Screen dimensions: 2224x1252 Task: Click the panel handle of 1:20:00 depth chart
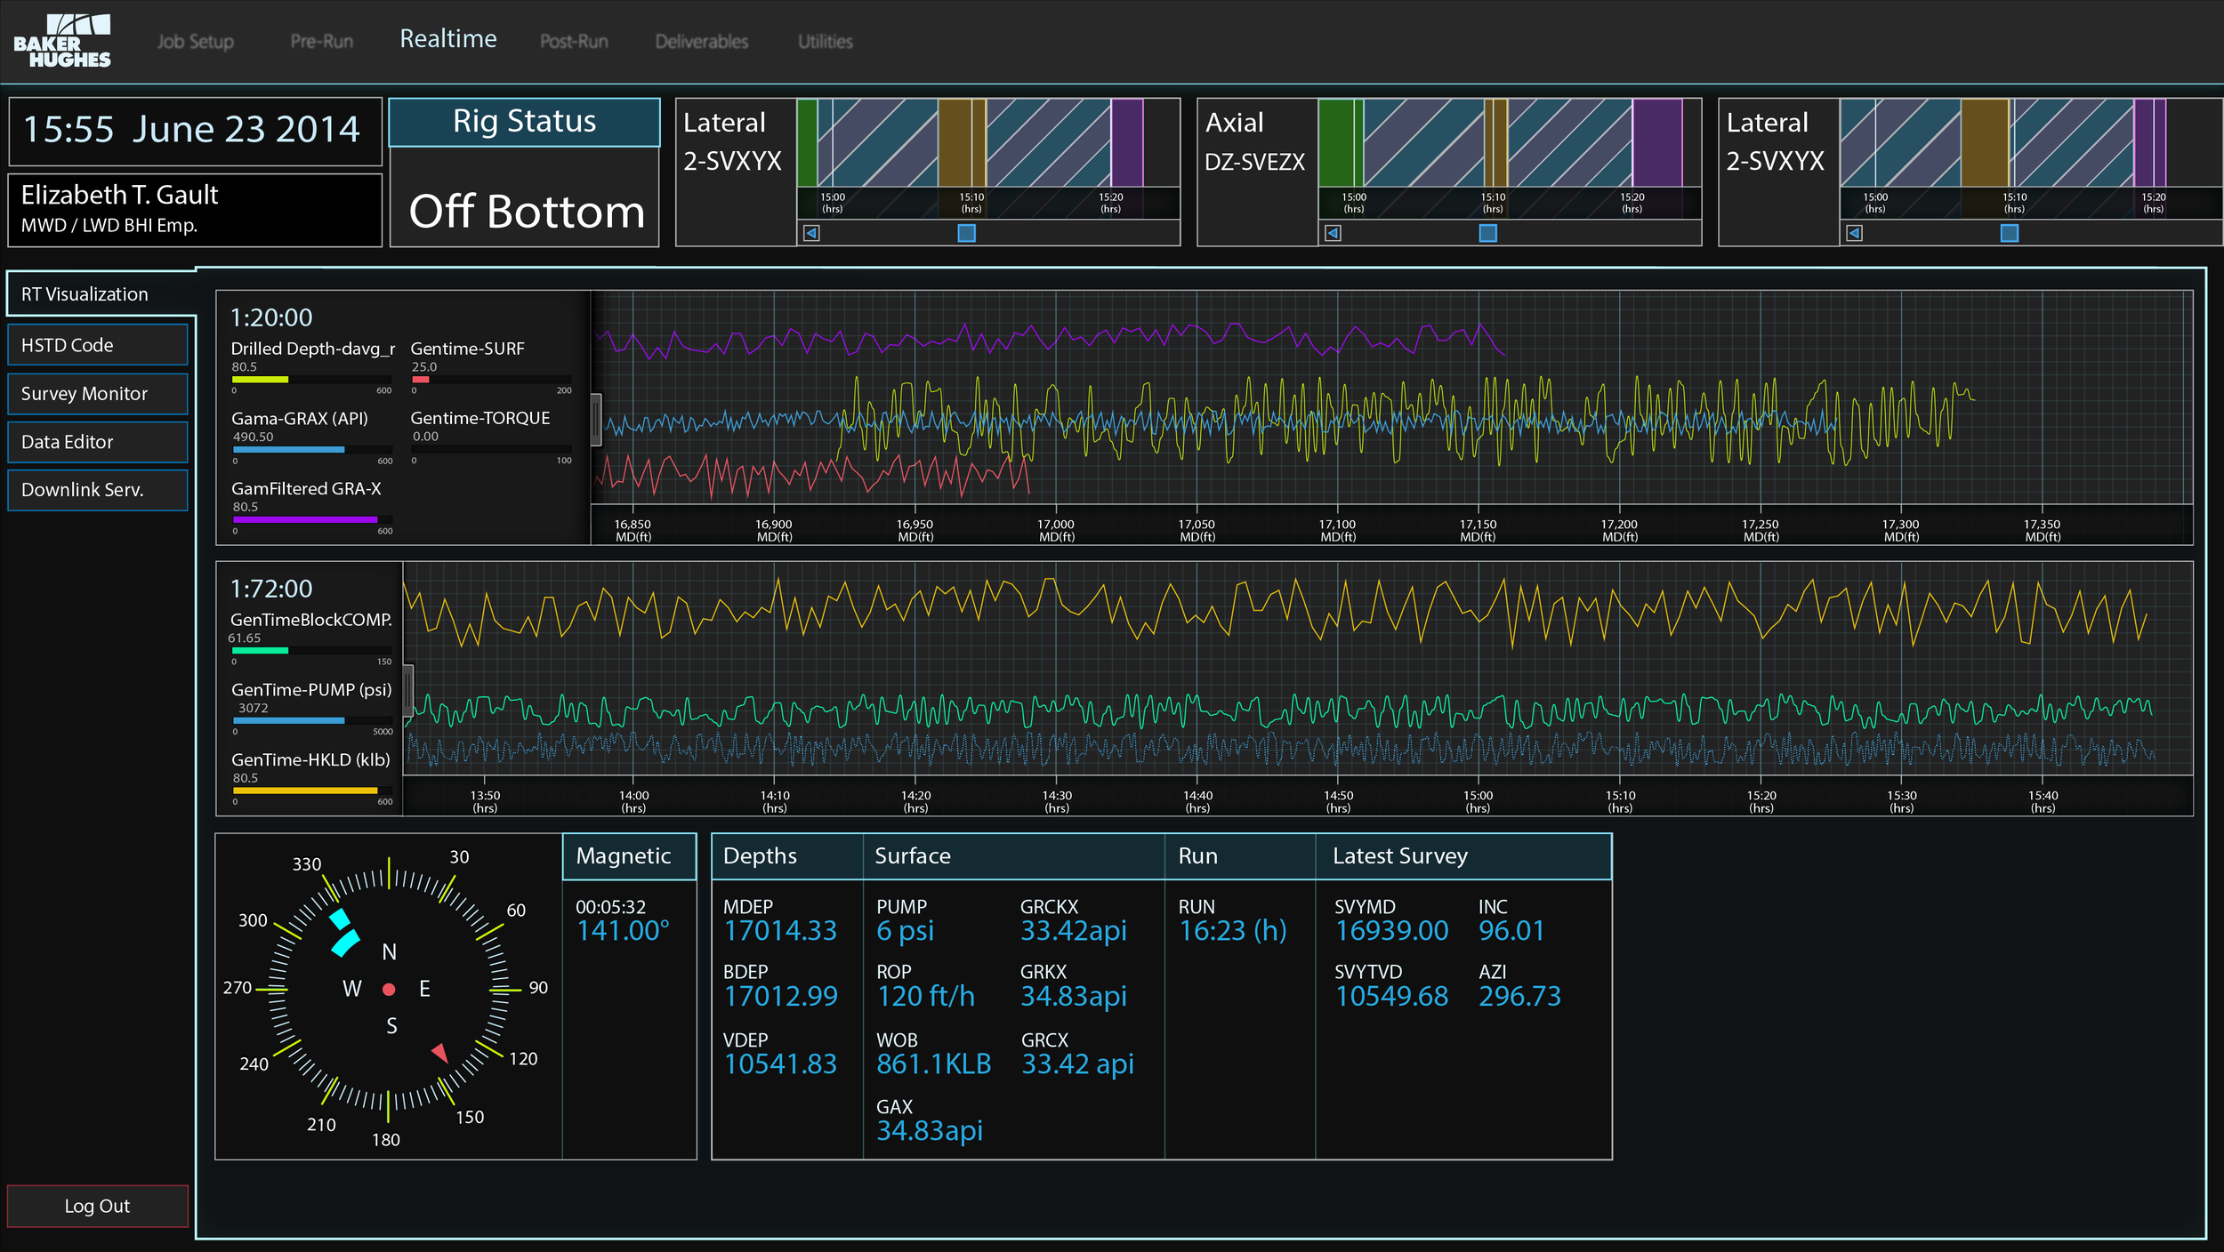(596, 419)
